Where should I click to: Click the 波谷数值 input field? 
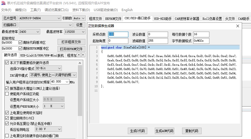(158, 34)
